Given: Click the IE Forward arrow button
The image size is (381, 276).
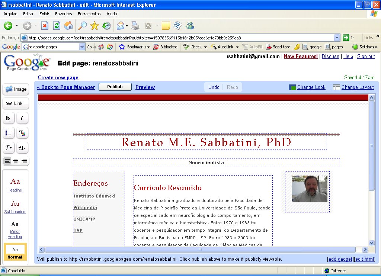Looking at the screenshot, I should 27,26.
